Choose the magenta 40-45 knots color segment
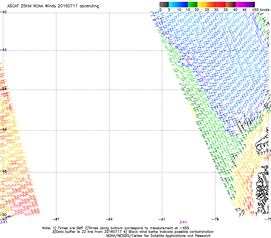This screenshot has height=238, width=271. pyautogui.click(x=240, y=4)
